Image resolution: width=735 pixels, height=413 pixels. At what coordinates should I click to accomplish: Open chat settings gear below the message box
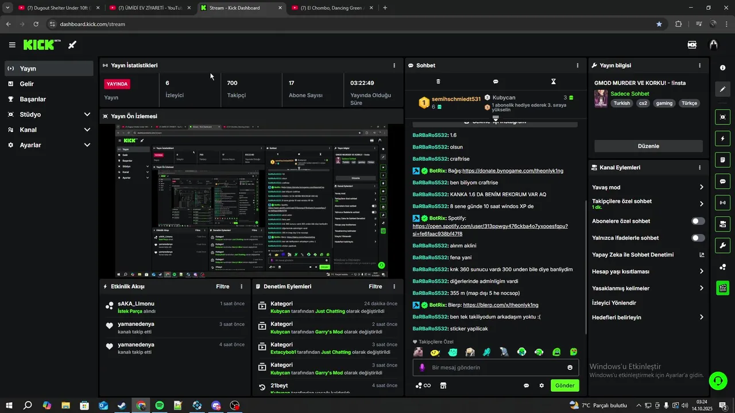point(541,385)
